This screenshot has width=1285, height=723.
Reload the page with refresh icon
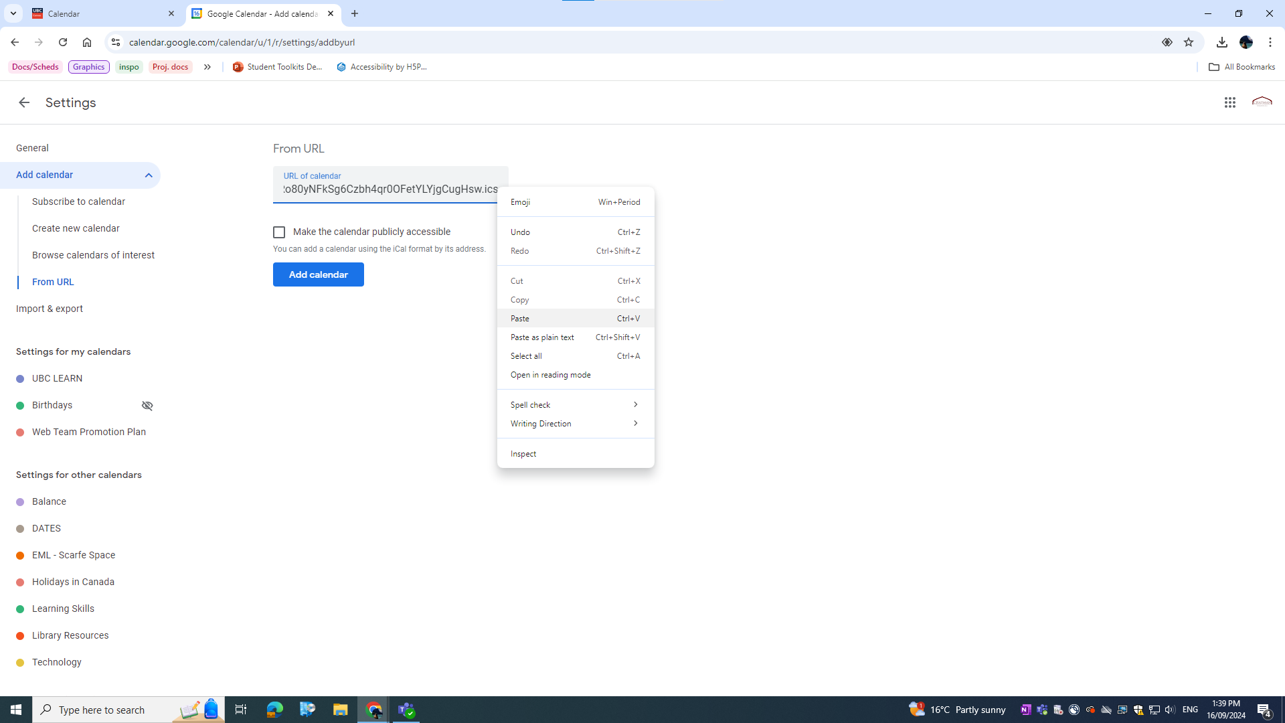[63, 42]
